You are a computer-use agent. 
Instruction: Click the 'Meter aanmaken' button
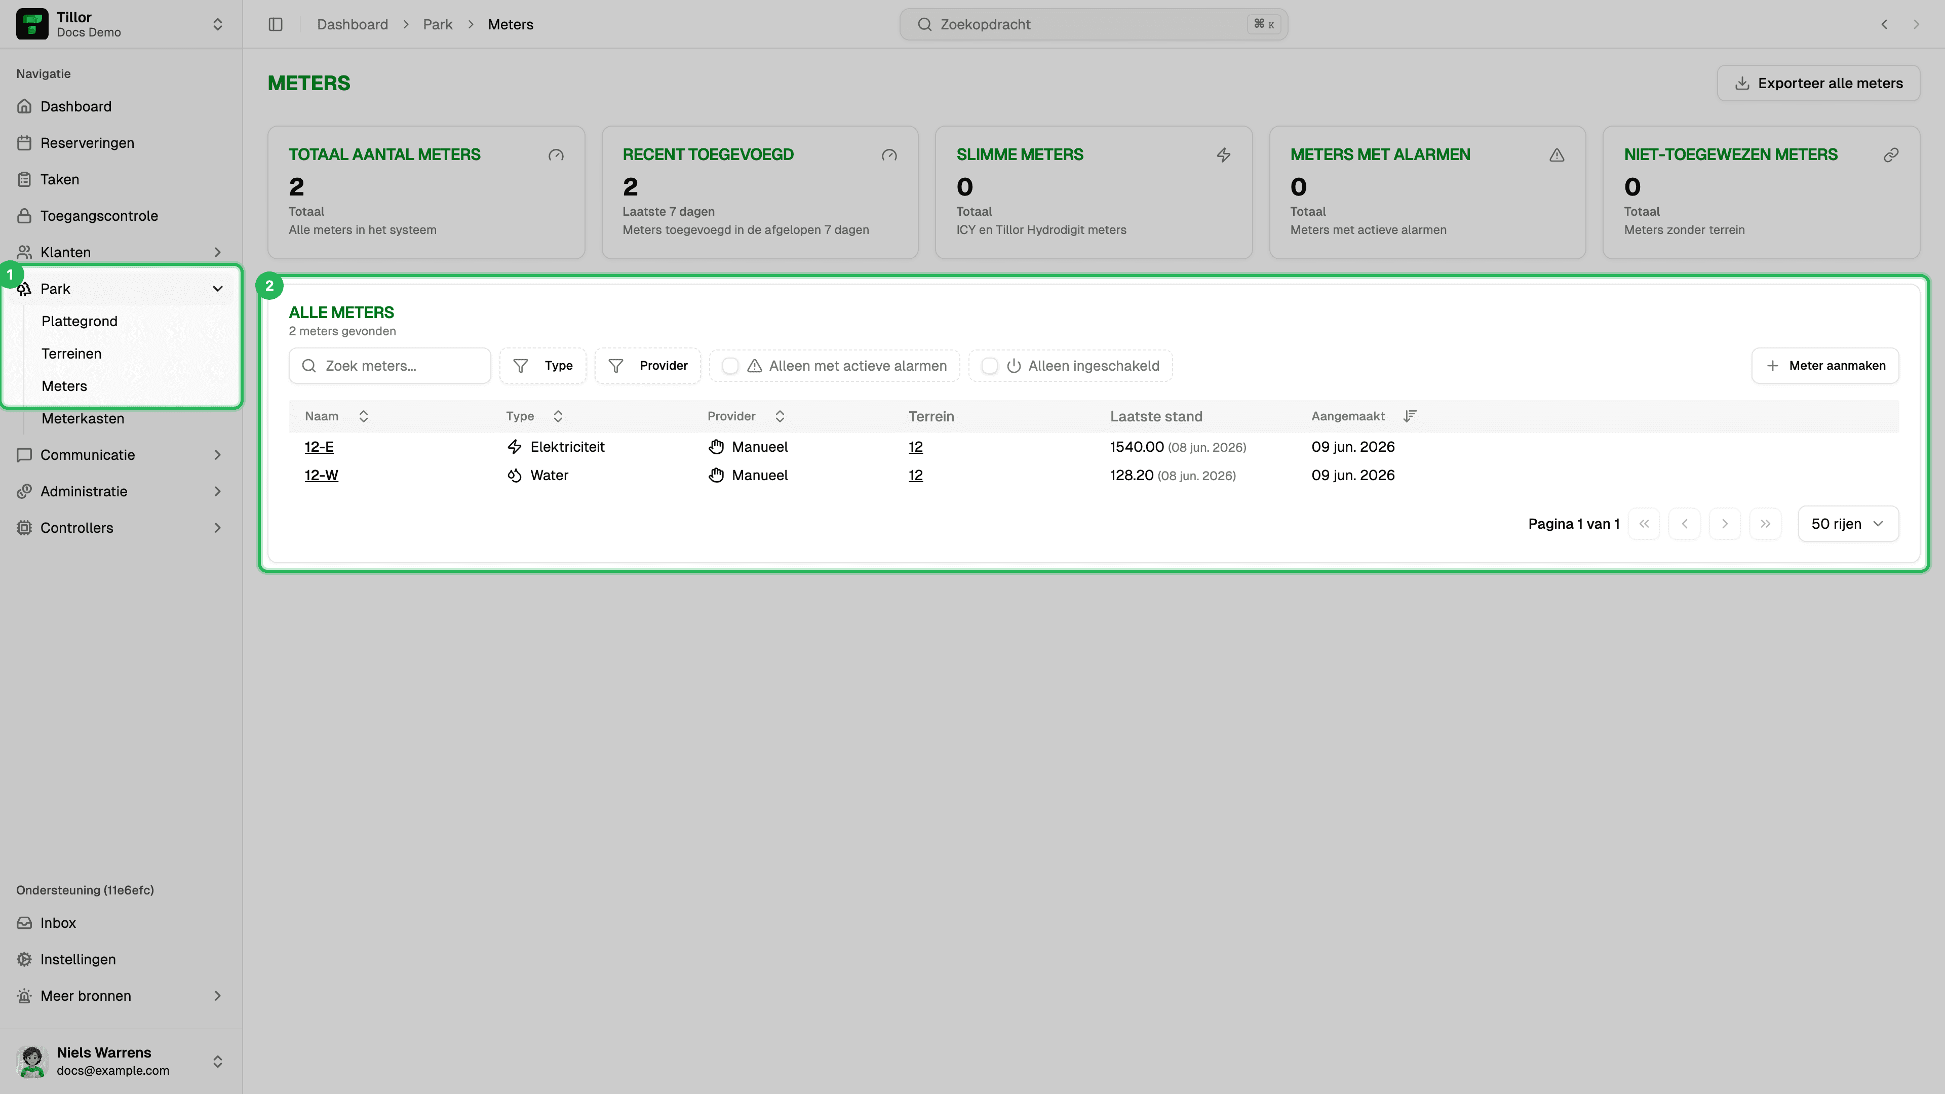[x=1825, y=365]
